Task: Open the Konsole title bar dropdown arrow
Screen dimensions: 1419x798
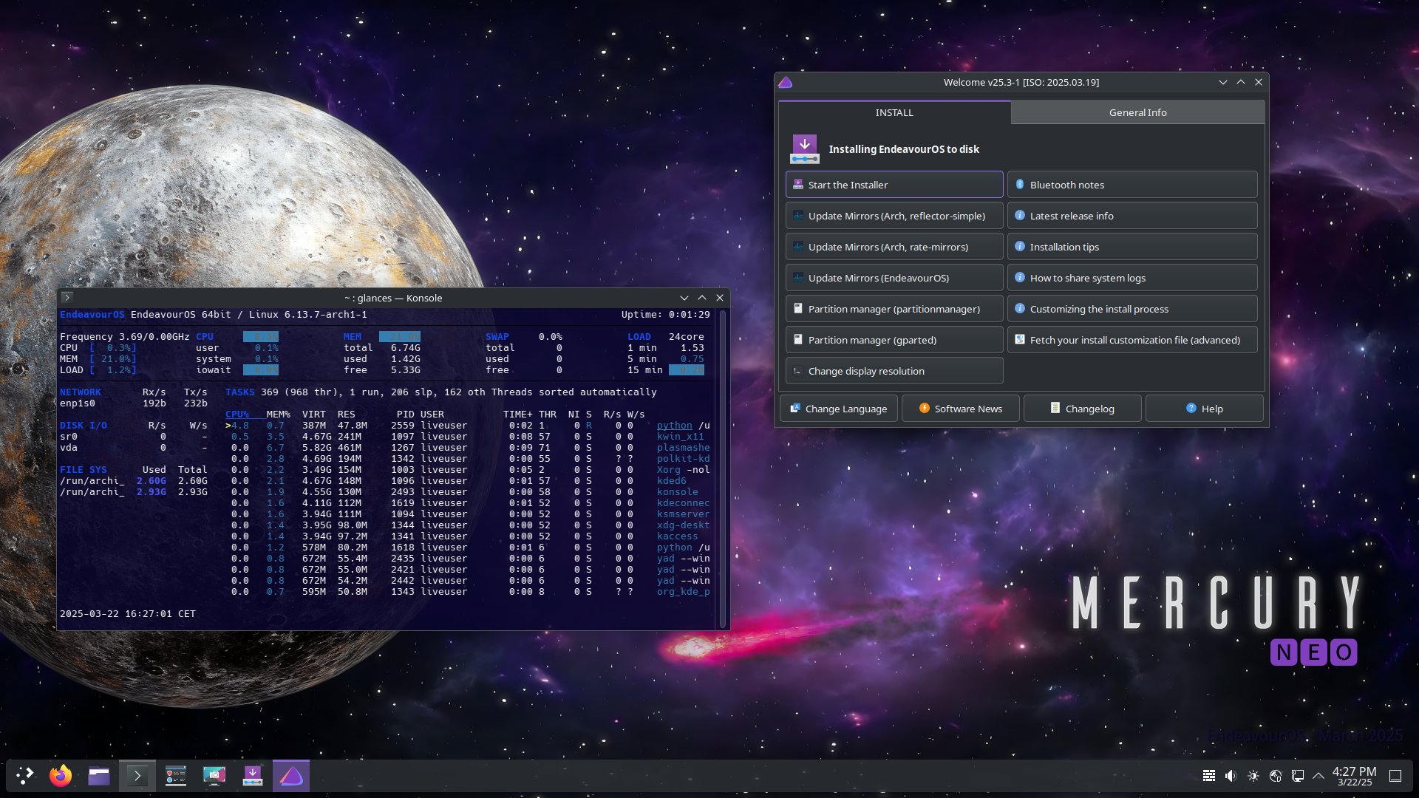Action: [684, 298]
